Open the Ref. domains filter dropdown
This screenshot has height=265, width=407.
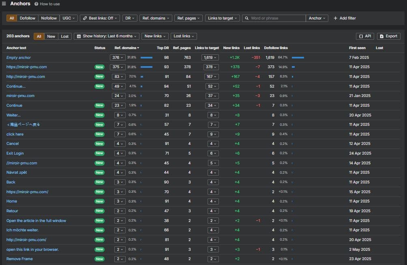156,18
